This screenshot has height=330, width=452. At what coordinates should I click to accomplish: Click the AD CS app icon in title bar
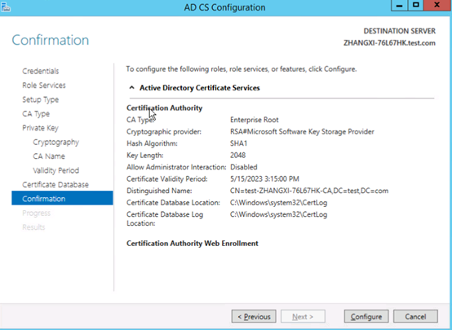[6, 7]
